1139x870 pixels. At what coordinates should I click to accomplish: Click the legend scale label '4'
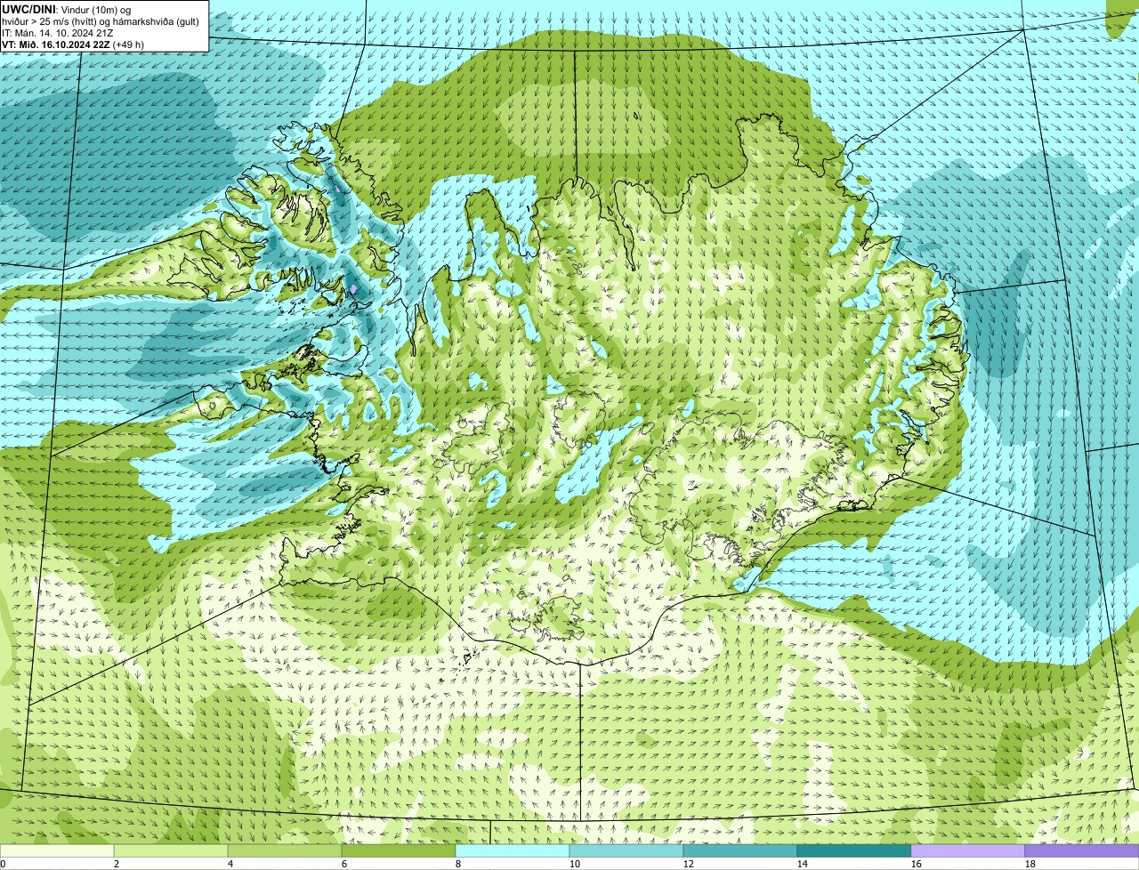[x=230, y=864]
